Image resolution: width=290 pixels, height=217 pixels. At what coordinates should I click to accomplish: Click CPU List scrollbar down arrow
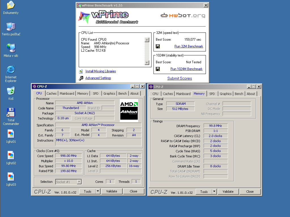click(x=147, y=62)
